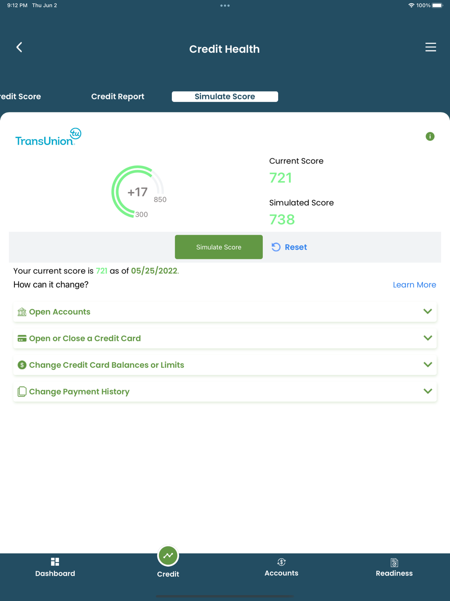This screenshot has height=601, width=450.
Task: Tap the 'How can it change?' text
Action: pos(51,285)
